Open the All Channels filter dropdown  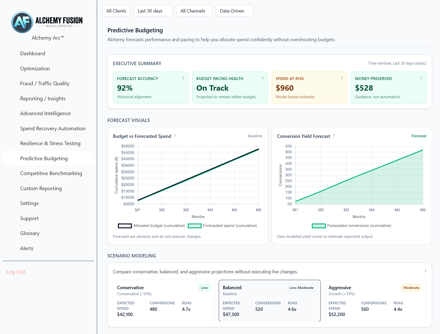coord(194,11)
